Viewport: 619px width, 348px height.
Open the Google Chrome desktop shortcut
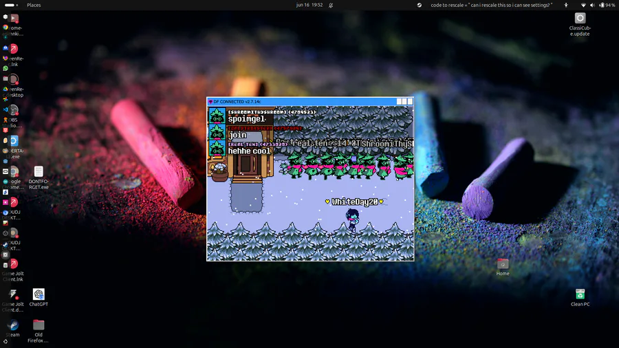(x=13, y=177)
